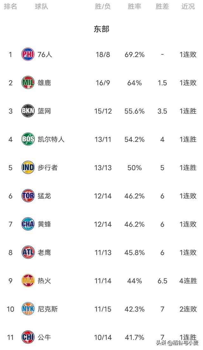Click the Bulls CHI team logo

coord(28,337)
